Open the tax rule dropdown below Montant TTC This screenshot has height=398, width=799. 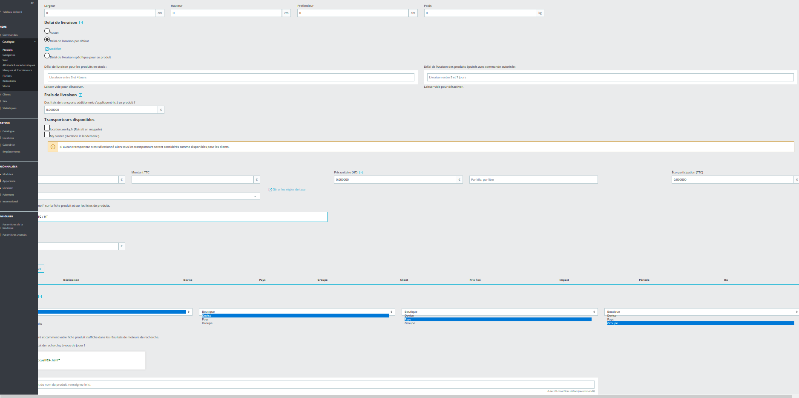149,196
